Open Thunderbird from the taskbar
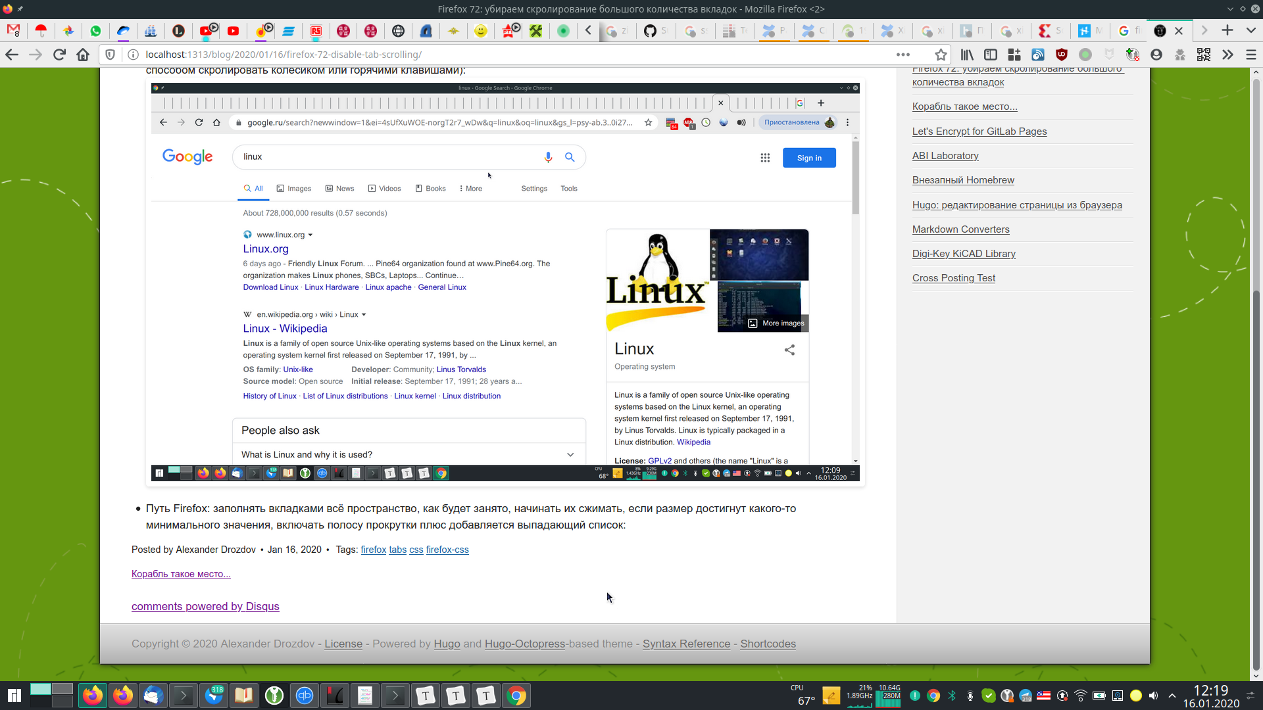The image size is (1263, 710). [153, 696]
